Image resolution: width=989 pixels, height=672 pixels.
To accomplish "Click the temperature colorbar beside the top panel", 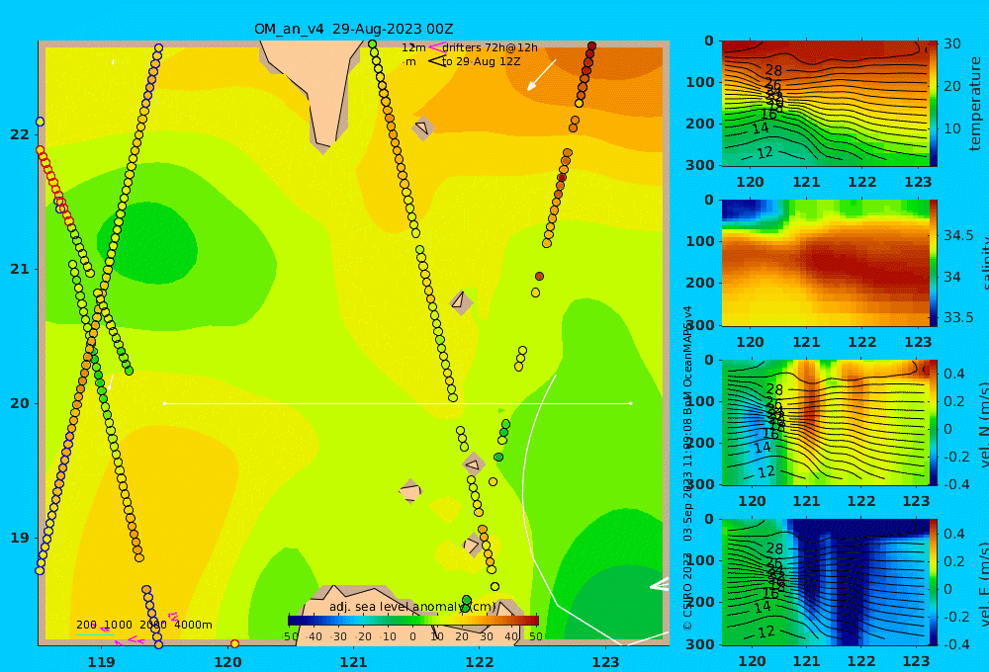I will pyautogui.click(x=933, y=104).
